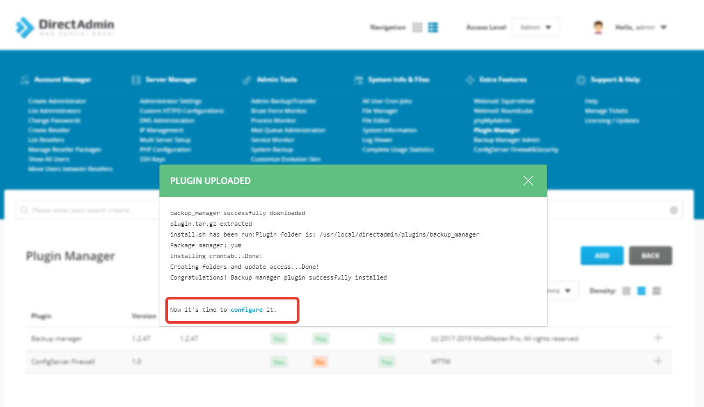The image size is (704, 407).
Task: Select the grid navigation layout icon
Action: (x=417, y=27)
